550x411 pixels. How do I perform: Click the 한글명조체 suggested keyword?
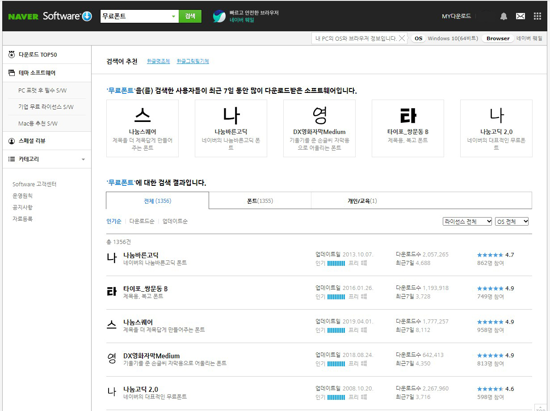pyautogui.click(x=159, y=61)
